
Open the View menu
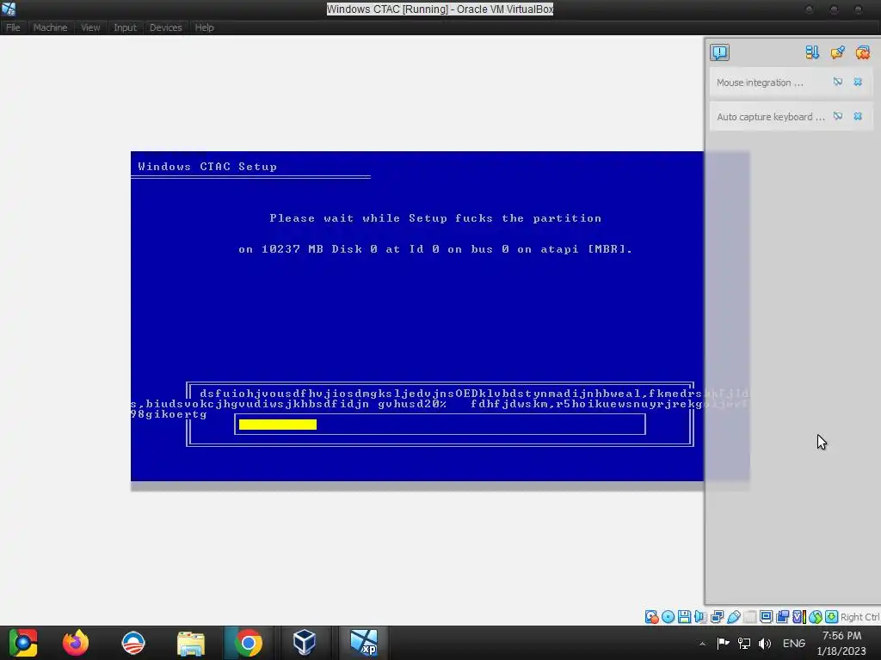point(90,27)
